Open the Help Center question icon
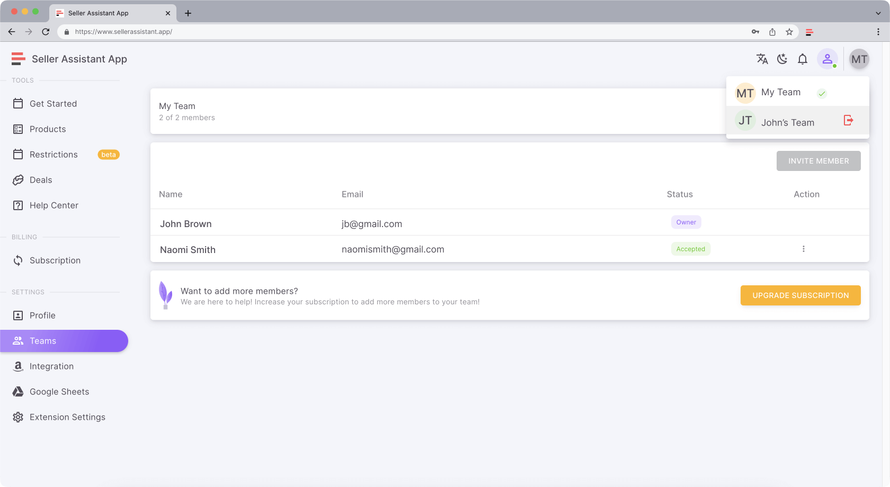The width and height of the screenshot is (890, 487). [x=18, y=205]
